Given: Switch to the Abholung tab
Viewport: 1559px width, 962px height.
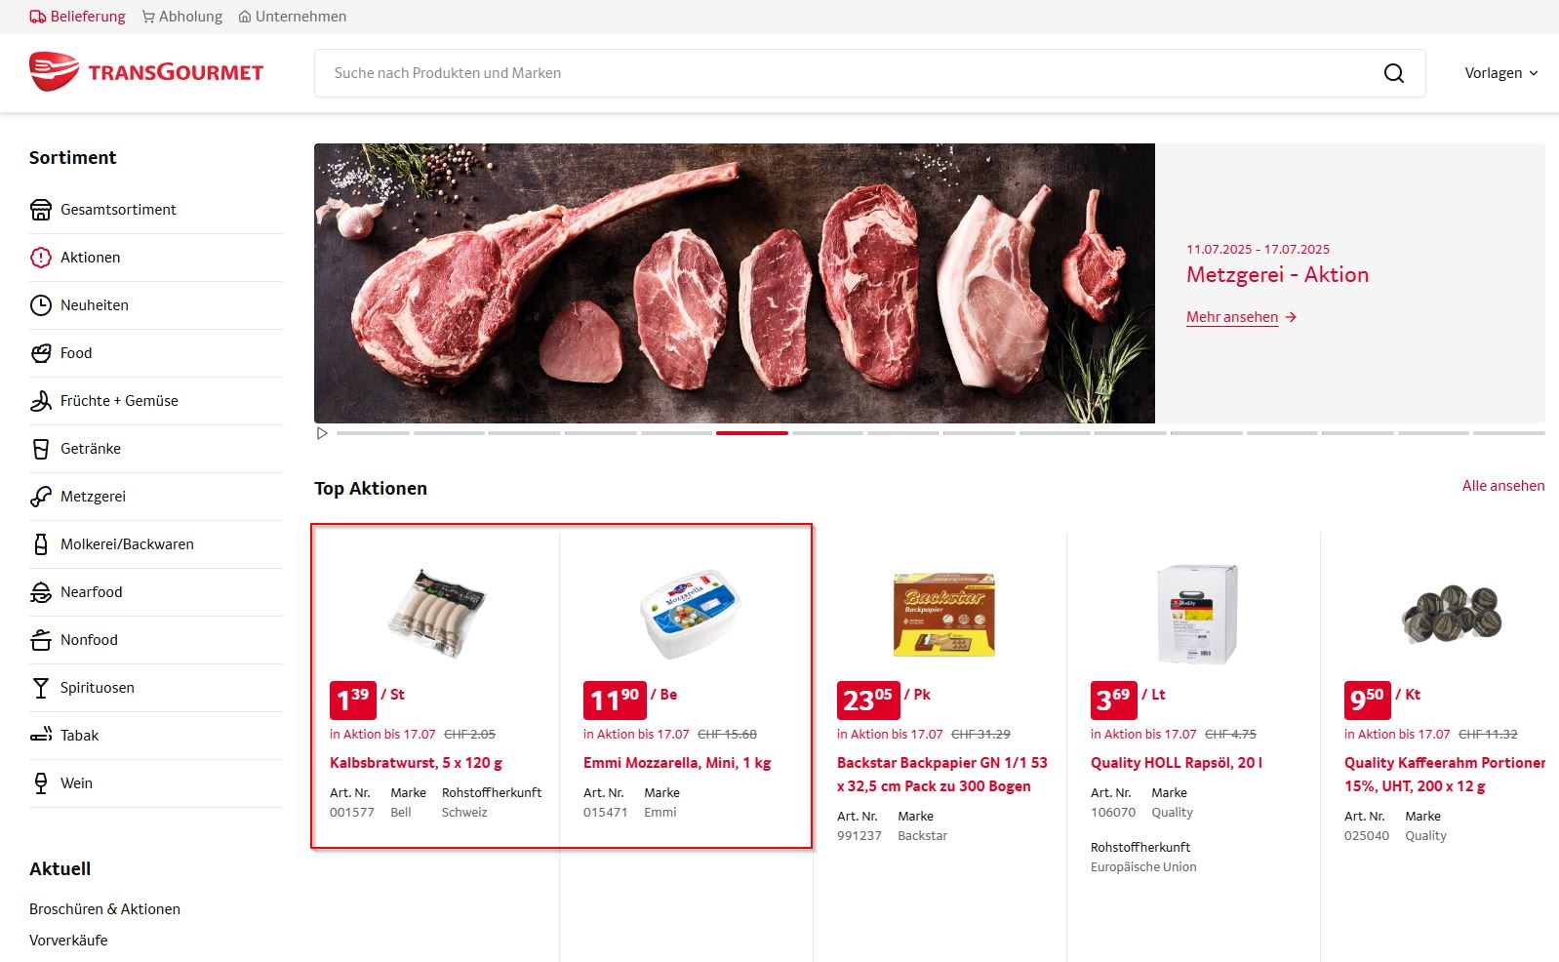Looking at the screenshot, I should [181, 17].
